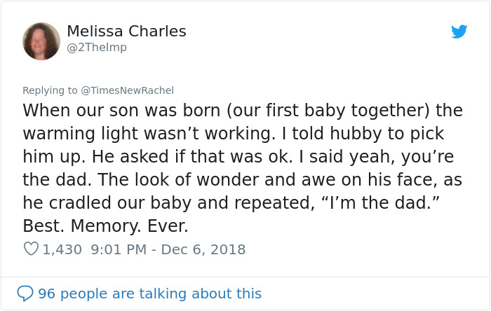Click the blue speech bubble icon
Viewport: 491px width, 311px height.
26,293
